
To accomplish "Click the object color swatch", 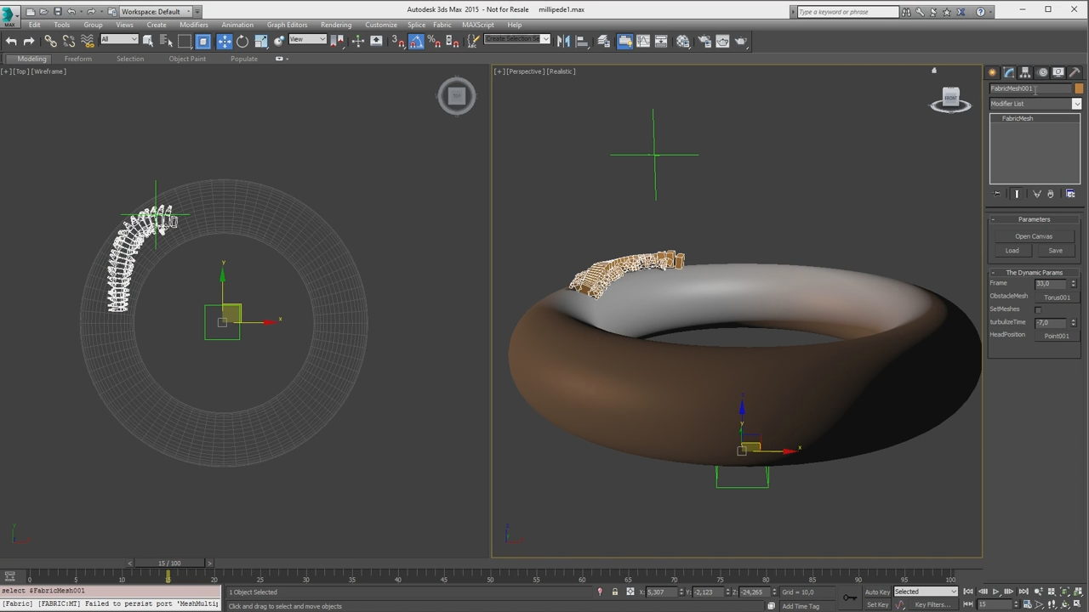I will [x=1079, y=88].
